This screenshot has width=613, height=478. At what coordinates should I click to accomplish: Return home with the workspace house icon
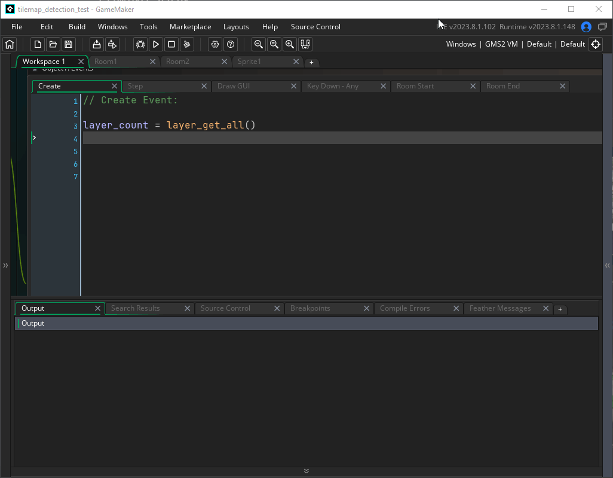coord(10,44)
